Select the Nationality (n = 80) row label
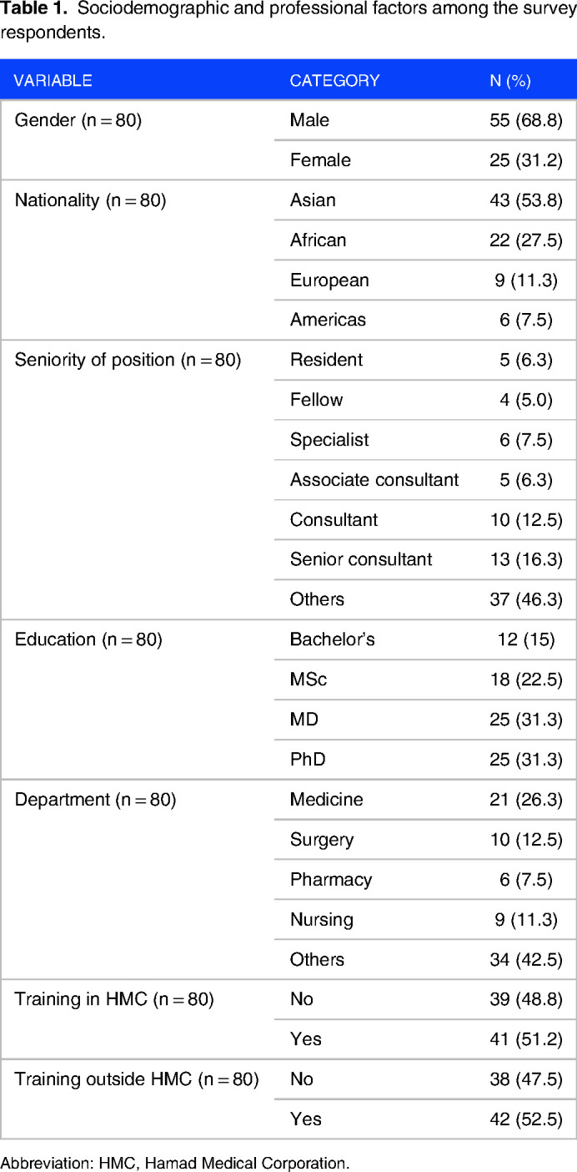 tap(90, 200)
